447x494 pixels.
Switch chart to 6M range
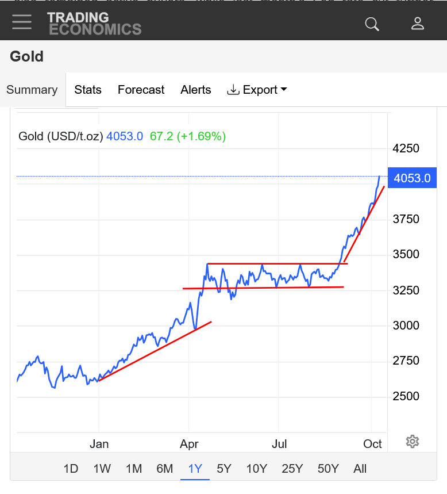click(x=164, y=469)
